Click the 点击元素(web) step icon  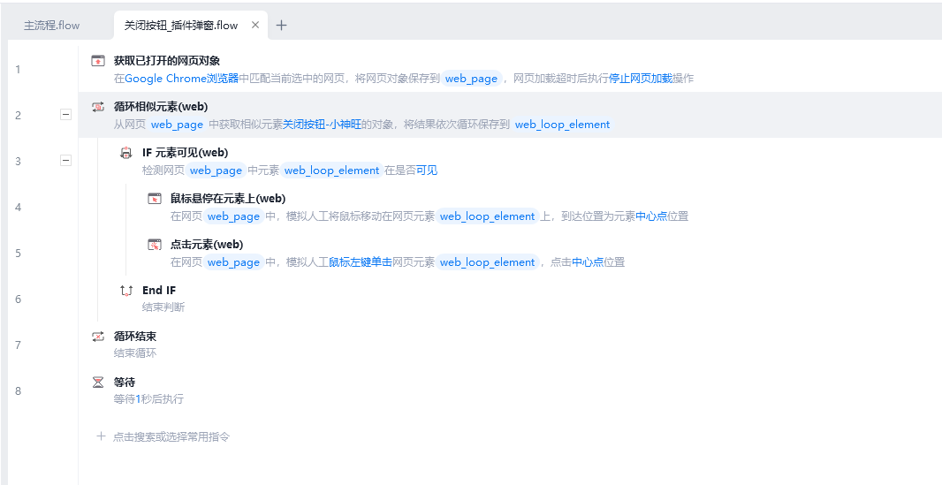point(155,245)
